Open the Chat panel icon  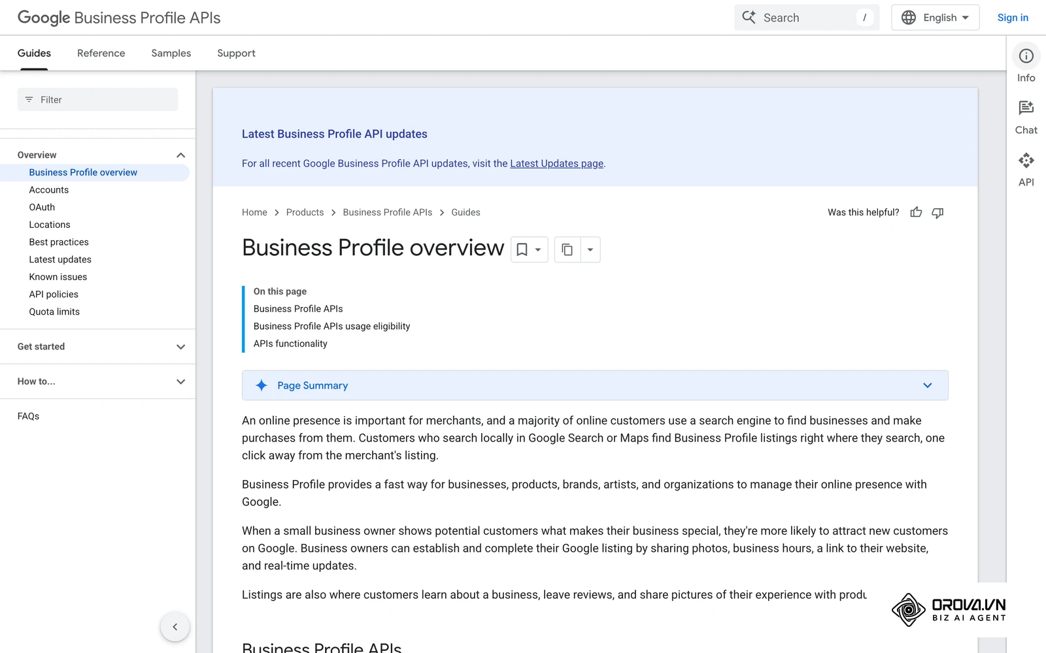(x=1026, y=108)
